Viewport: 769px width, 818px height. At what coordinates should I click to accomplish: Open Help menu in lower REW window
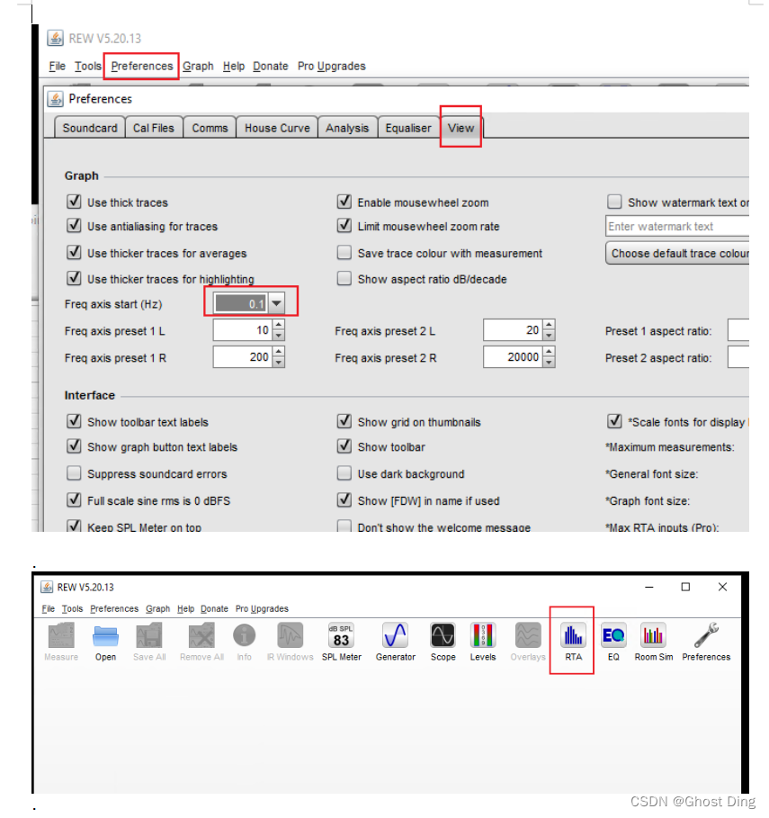pyautogui.click(x=185, y=609)
